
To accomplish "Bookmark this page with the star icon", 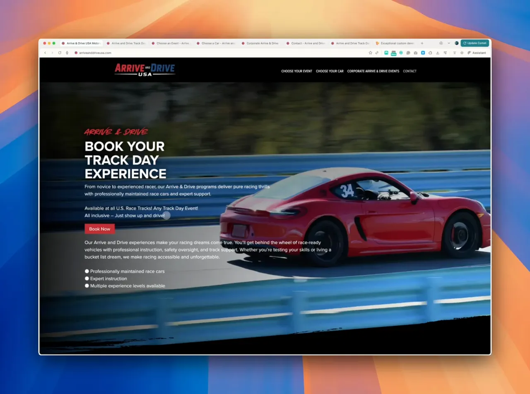I will 370,53.
